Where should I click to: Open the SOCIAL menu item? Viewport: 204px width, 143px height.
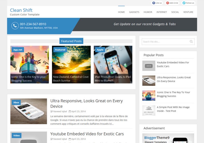175,12
